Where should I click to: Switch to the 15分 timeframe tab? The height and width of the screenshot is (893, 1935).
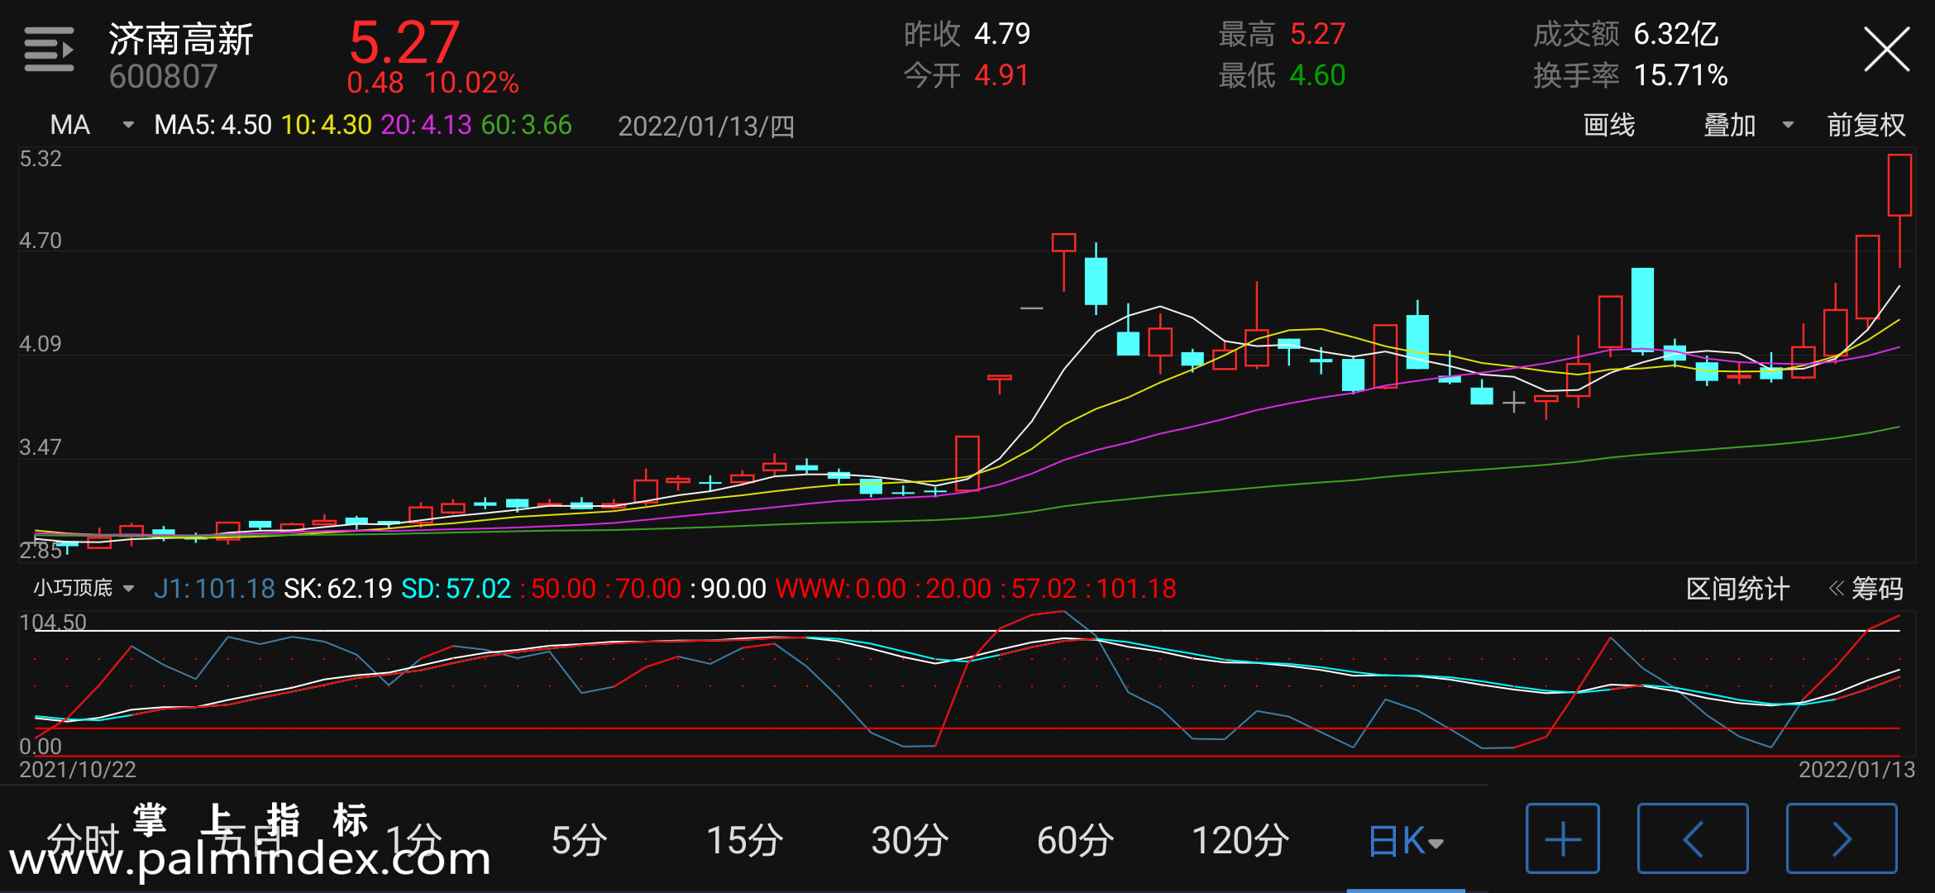click(744, 840)
